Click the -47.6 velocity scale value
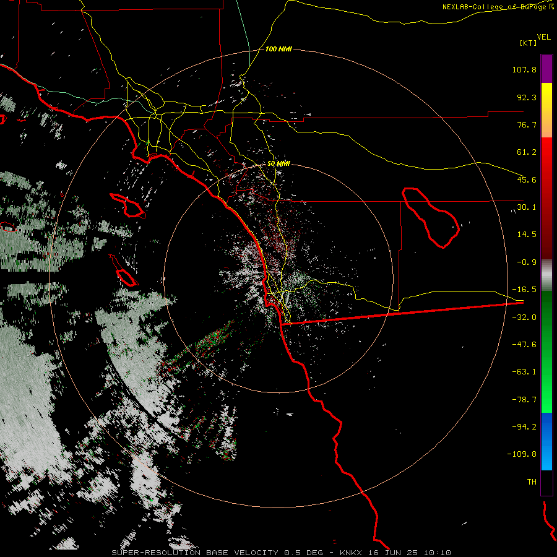 pos(524,345)
